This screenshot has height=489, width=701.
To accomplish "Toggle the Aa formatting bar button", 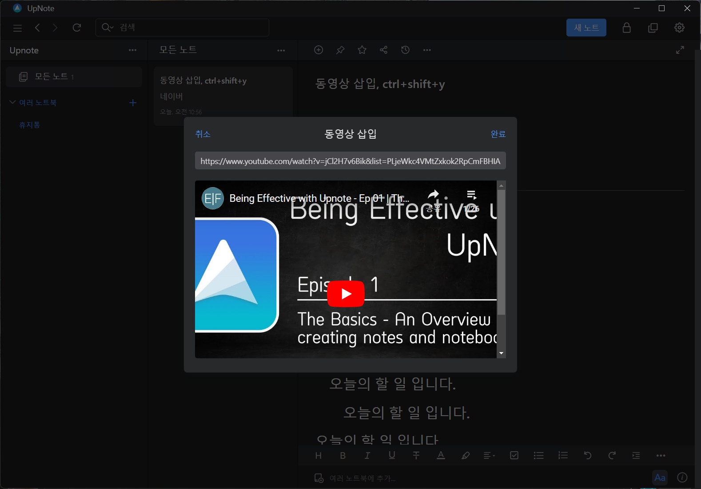I will pos(660,478).
